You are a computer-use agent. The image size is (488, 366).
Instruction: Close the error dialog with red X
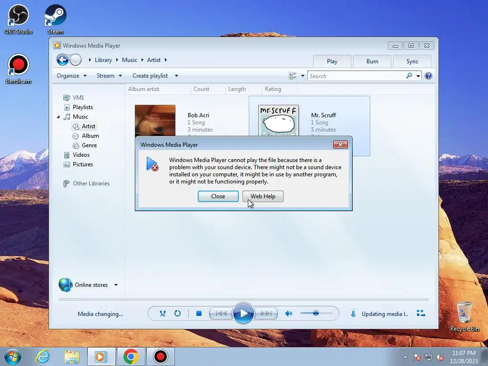(x=340, y=145)
